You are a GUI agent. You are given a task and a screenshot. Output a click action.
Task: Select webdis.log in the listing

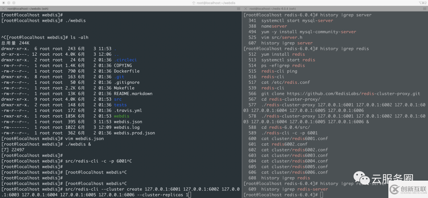pos(127,128)
